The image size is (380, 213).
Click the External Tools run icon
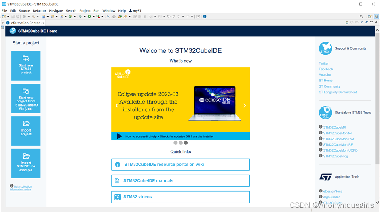point(98,17)
